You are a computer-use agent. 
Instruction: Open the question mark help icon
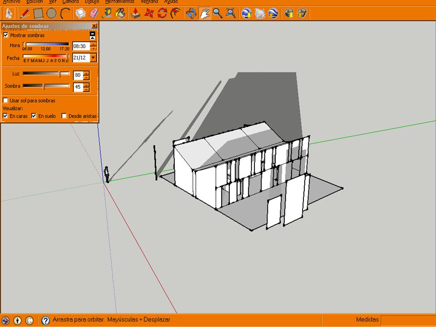pos(45,320)
